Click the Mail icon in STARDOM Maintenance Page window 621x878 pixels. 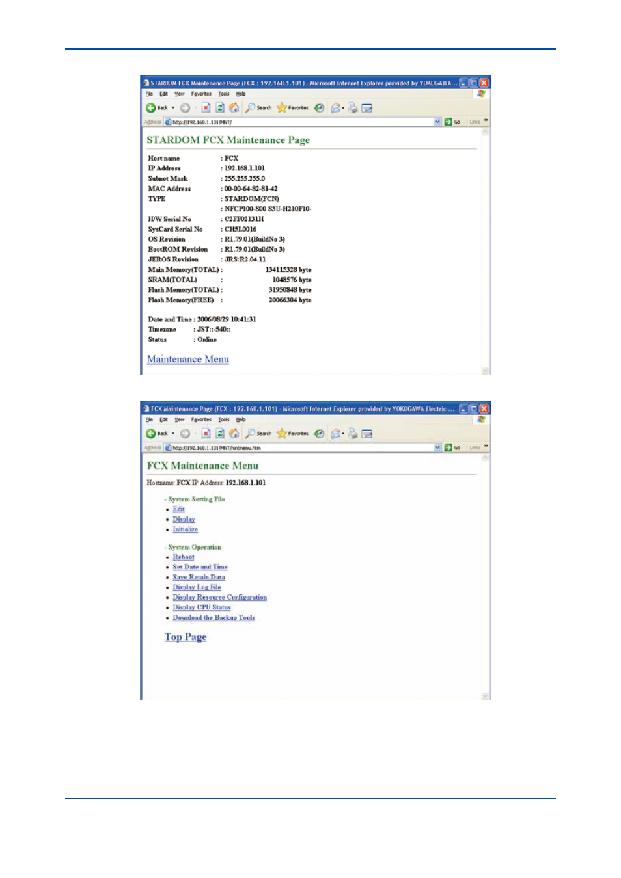coord(336,108)
